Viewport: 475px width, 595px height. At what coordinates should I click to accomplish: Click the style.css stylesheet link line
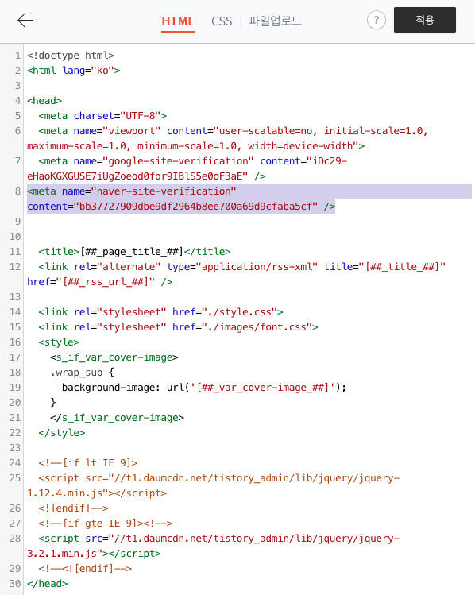160,312
